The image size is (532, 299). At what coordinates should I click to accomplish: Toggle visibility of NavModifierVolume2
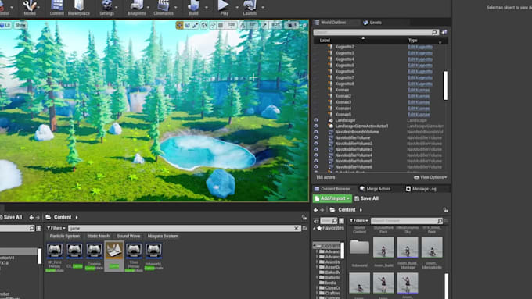(x=316, y=144)
